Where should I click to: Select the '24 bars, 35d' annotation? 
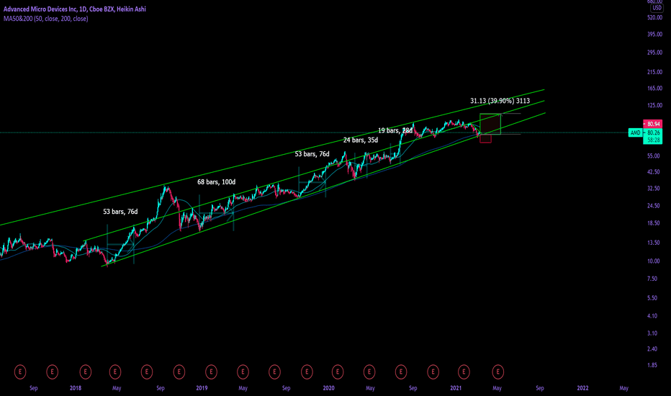pos(361,140)
